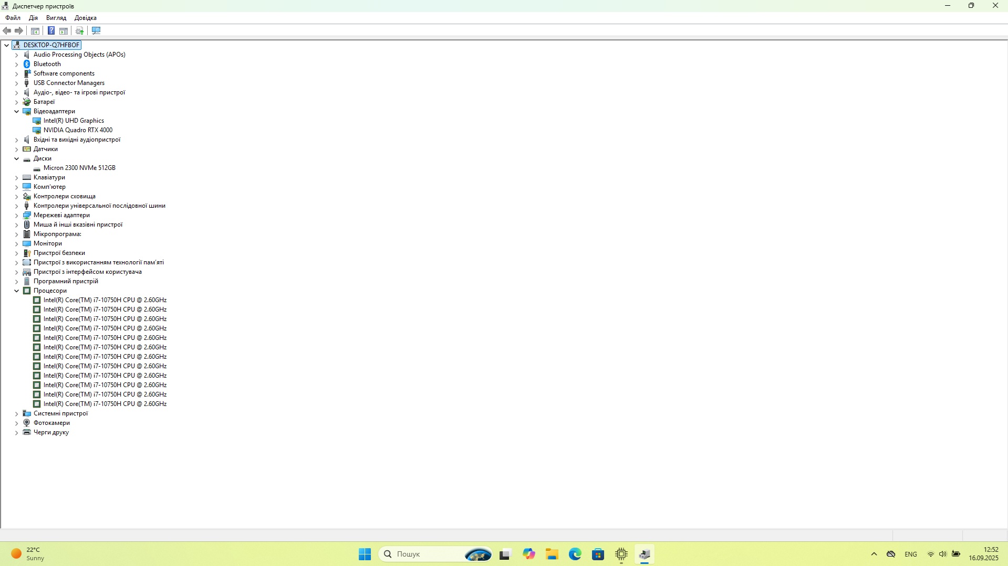Select the Черги друку printer icon
The height and width of the screenshot is (566, 1008).
(x=27, y=432)
